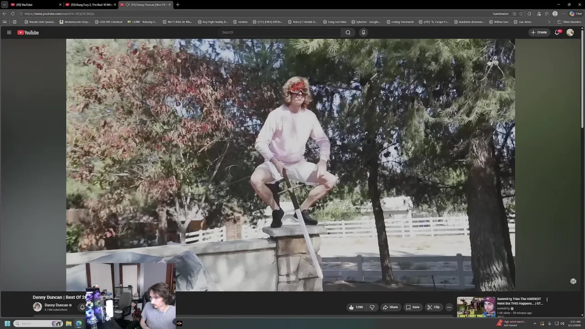Focus the YouTube search field
This screenshot has width=585, height=329.
280,32
